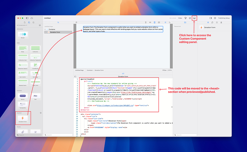The width and height of the screenshot is (247, 152).
Task: Click the Donation Form text block on canvas
Action: [x=123, y=29]
